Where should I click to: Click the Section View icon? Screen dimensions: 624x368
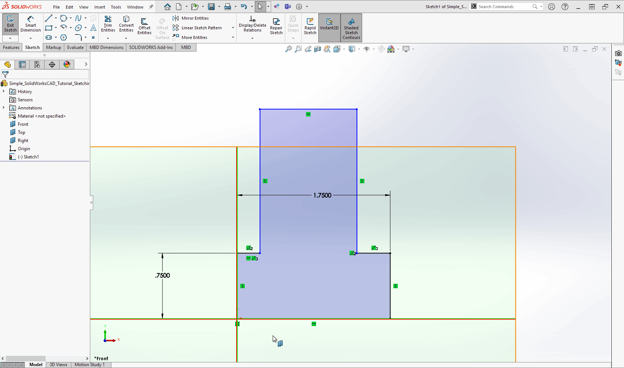(318, 49)
